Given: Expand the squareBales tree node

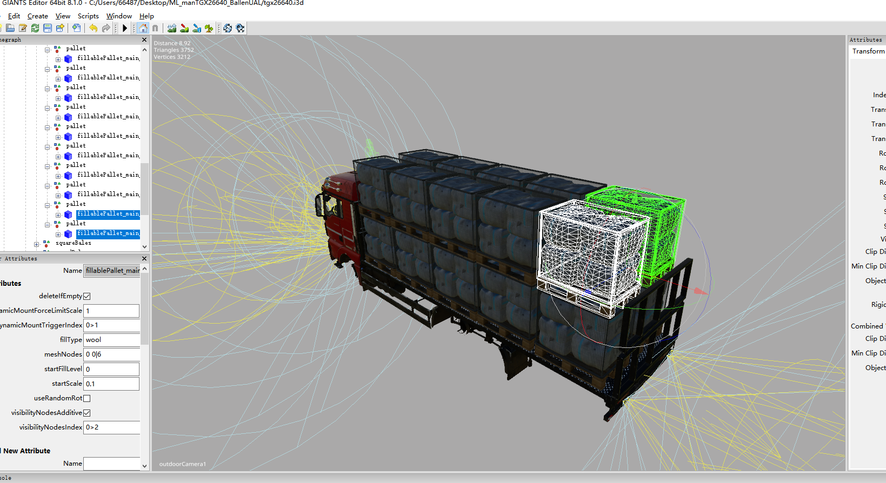Looking at the screenshot, I should (x=37, y=244).
